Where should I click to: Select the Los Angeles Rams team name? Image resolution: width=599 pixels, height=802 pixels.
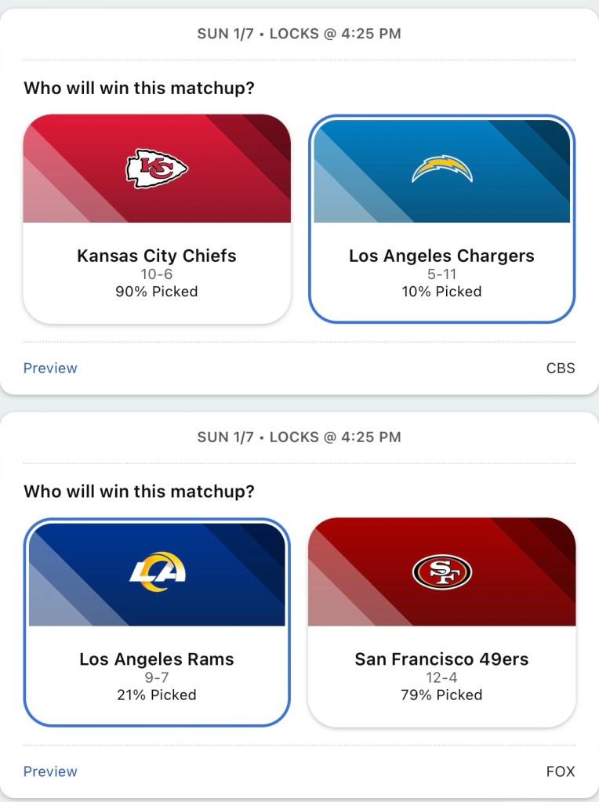(157, 659)
